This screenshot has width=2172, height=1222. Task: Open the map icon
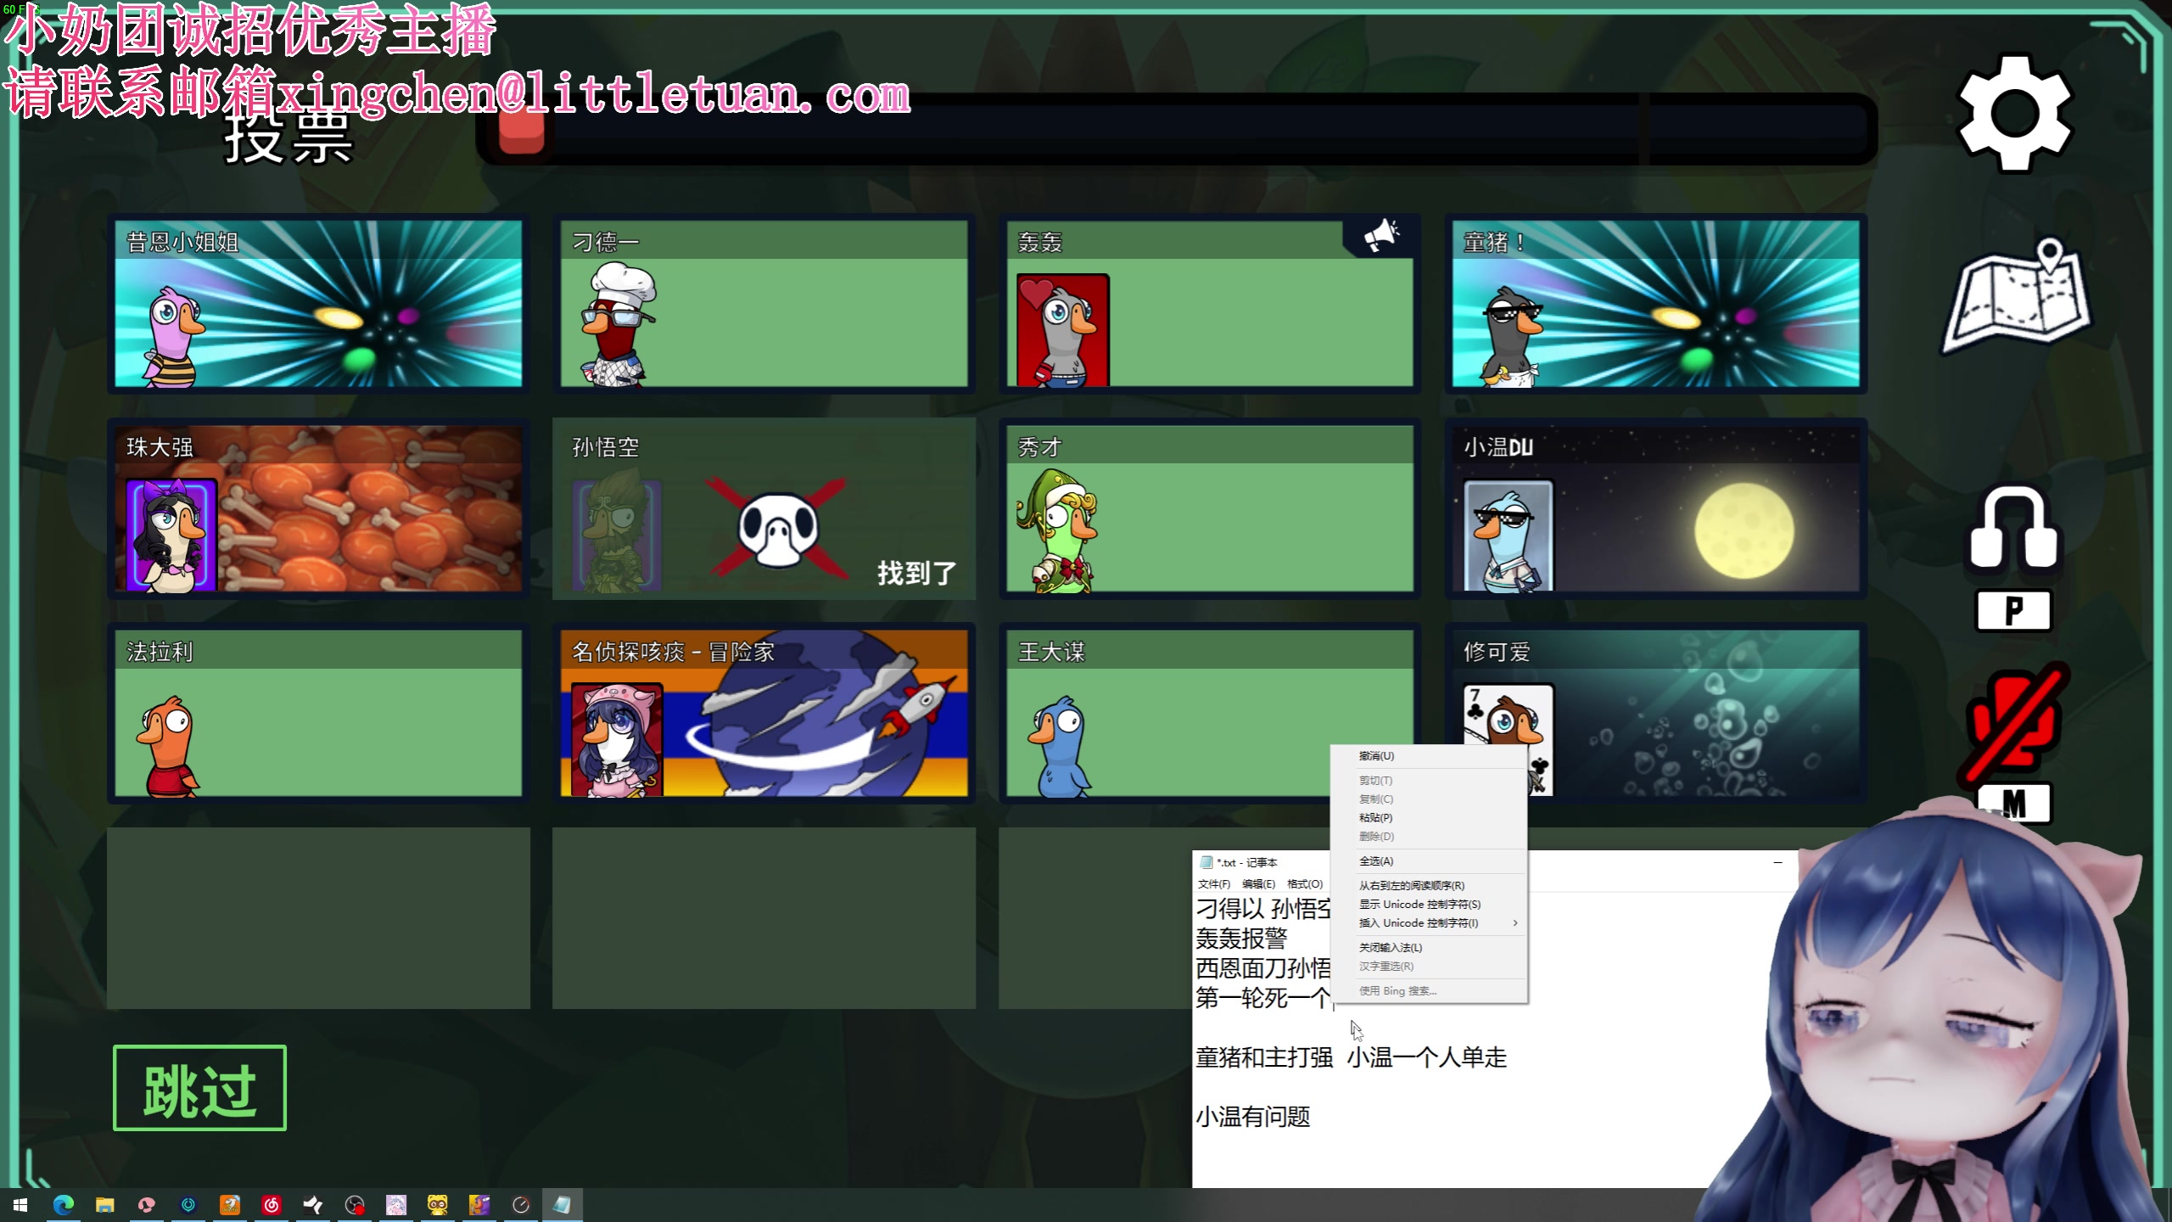[x=2018, y=297]
